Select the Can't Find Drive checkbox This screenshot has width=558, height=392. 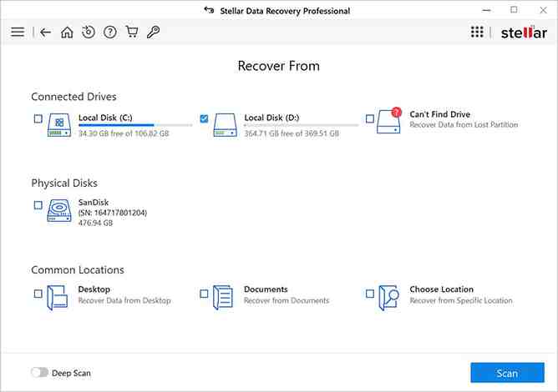click(370, 119)
